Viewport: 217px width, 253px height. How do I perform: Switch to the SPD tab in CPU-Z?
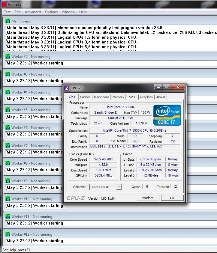(x=132, y=97)
